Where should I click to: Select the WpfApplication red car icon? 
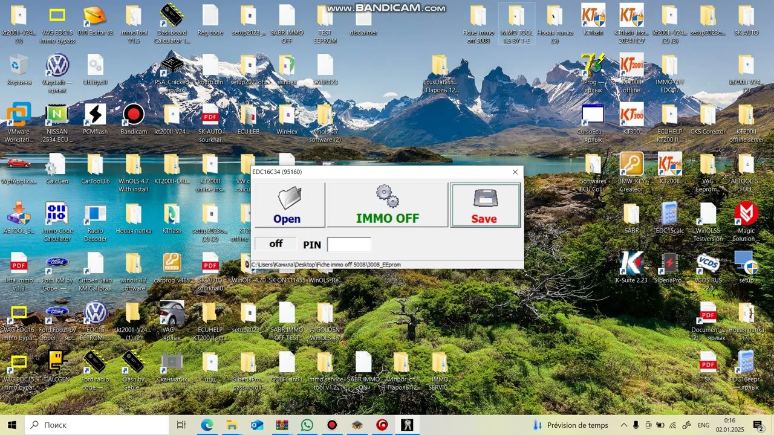point(19,169)
